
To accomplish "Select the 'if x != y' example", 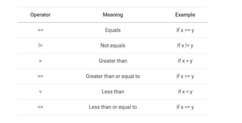I will pos(185,46).
